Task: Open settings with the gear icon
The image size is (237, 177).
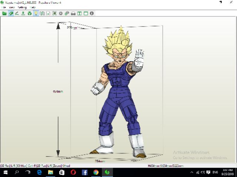Action: (61, 13)
